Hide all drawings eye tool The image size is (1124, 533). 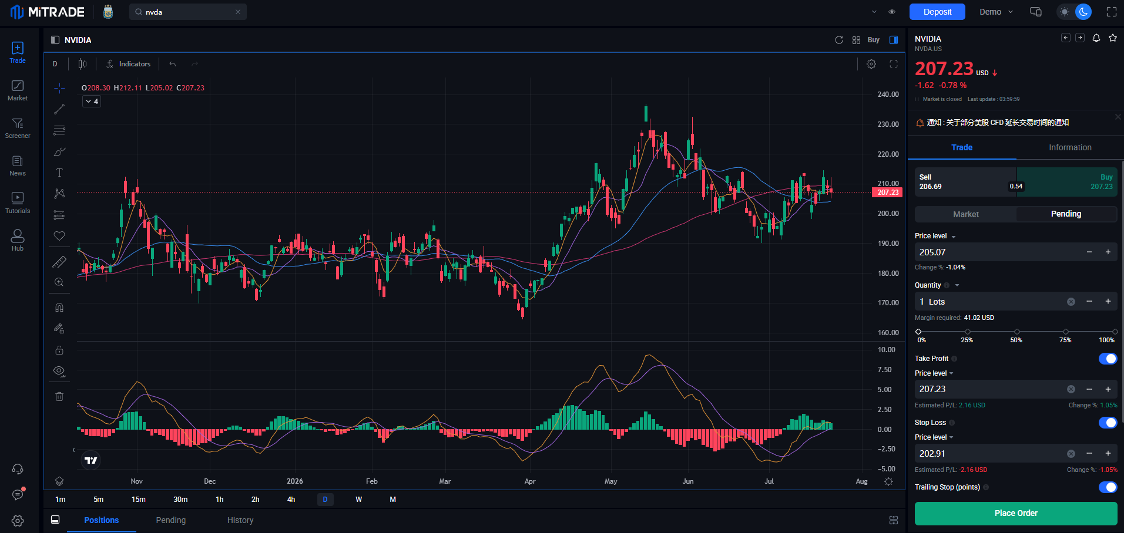click(x=59, y=371)
